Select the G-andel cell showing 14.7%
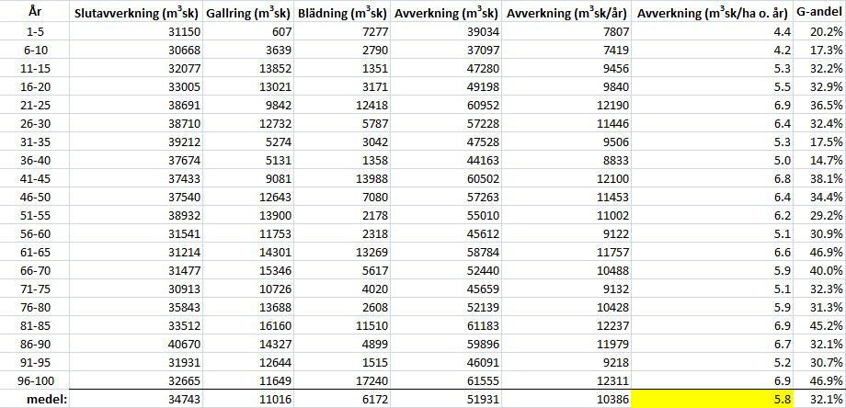 (x=819, y=160)
